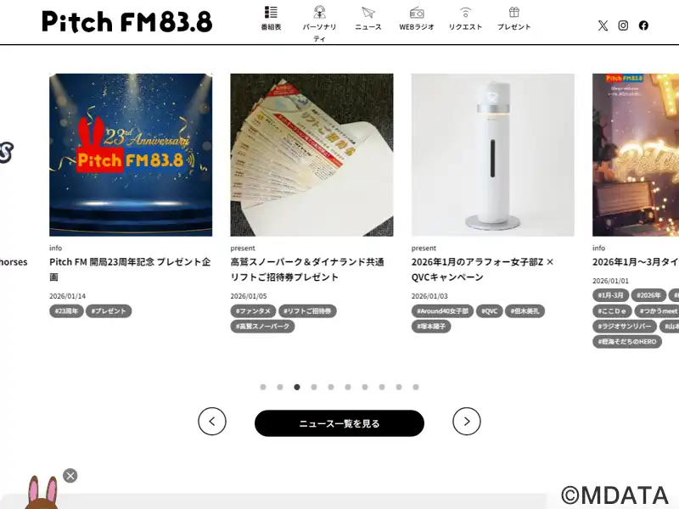Image resolution: width=679 pixels, height=509 pixels.
Task: Select the last carousel pagination dot
Action: [x=416, y=387]
